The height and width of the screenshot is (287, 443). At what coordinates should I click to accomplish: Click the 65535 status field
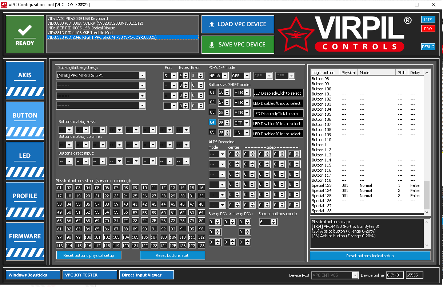414,275
